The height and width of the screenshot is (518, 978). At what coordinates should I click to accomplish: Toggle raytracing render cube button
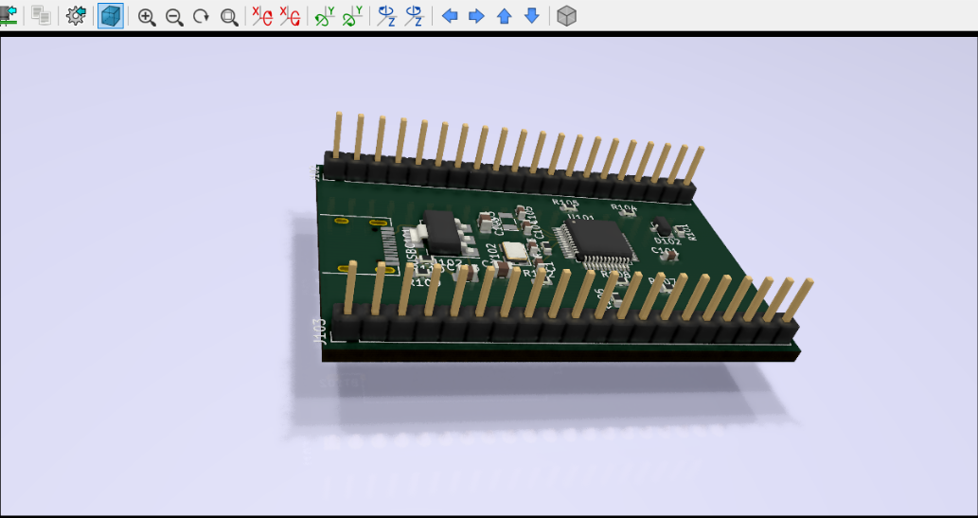click(x=111, y=16)
